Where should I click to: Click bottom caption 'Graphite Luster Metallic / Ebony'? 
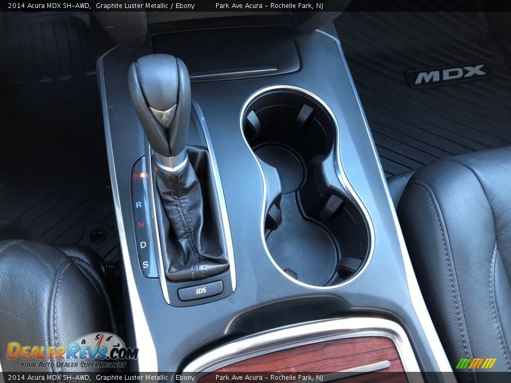tap(145, 378)
